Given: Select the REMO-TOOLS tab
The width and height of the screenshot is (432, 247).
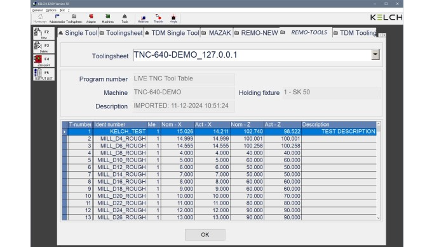Looking at the screenshot, I should click(306, 32).
